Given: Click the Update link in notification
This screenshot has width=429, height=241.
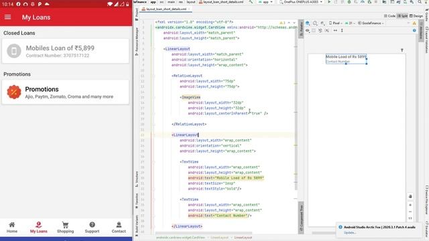Looking at the screenshot, I should coord(350,233).
